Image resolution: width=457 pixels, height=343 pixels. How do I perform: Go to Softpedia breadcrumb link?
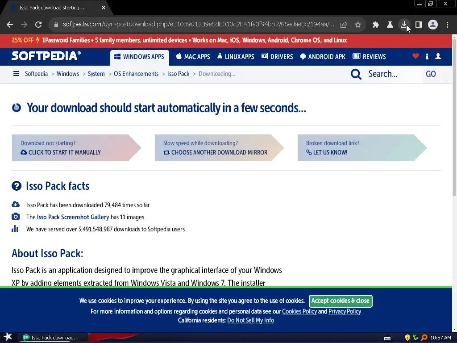[x=37, y=74]
